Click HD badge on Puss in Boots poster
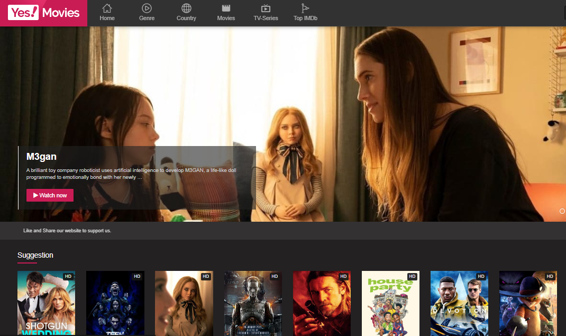The width and height of the screenshot is (566, 336). [550, 276]
